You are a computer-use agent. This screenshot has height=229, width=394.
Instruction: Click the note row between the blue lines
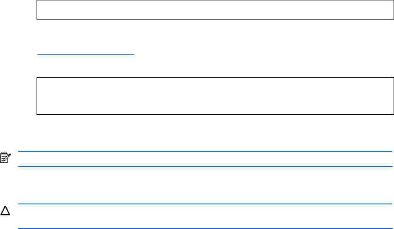coord(204,159)
